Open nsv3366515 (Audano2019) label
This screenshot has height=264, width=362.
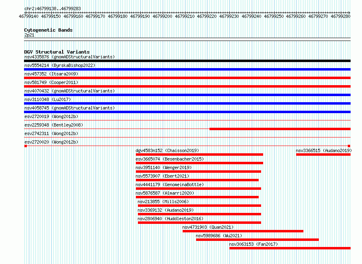tap(324, 150)
